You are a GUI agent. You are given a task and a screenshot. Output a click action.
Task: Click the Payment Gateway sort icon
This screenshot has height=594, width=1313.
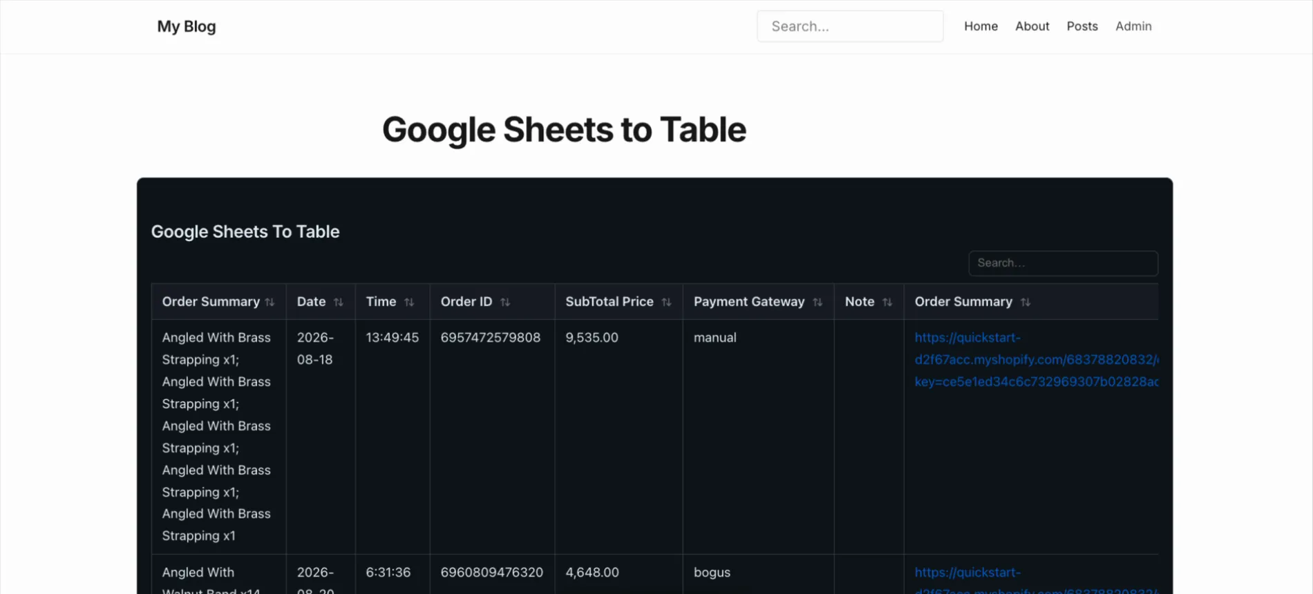[818, 302]
